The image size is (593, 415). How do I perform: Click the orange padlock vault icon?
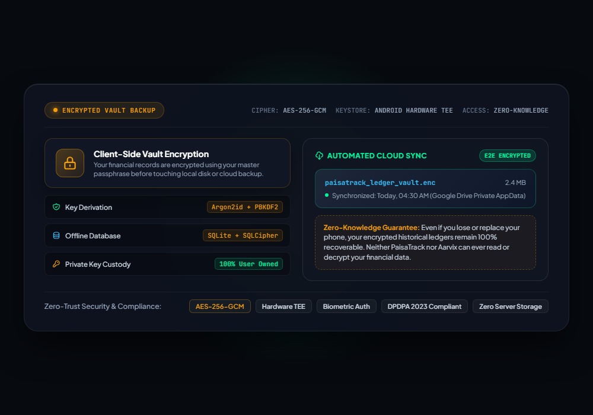pyautogui.click(x=70, y=163)
